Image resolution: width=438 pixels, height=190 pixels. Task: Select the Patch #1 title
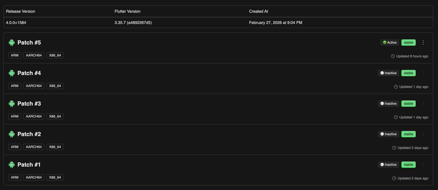(29, 165)
